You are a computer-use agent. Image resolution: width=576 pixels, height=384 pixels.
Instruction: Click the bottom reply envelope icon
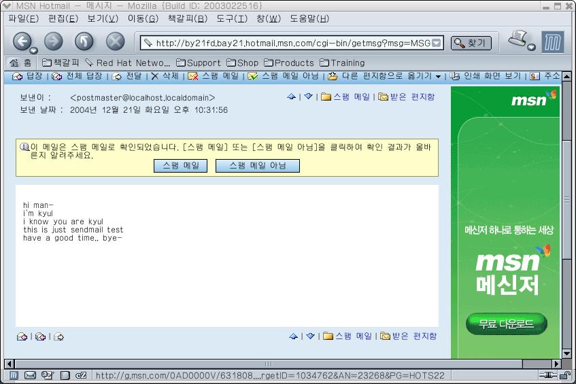pyautogui.click(x=22, y=336)
